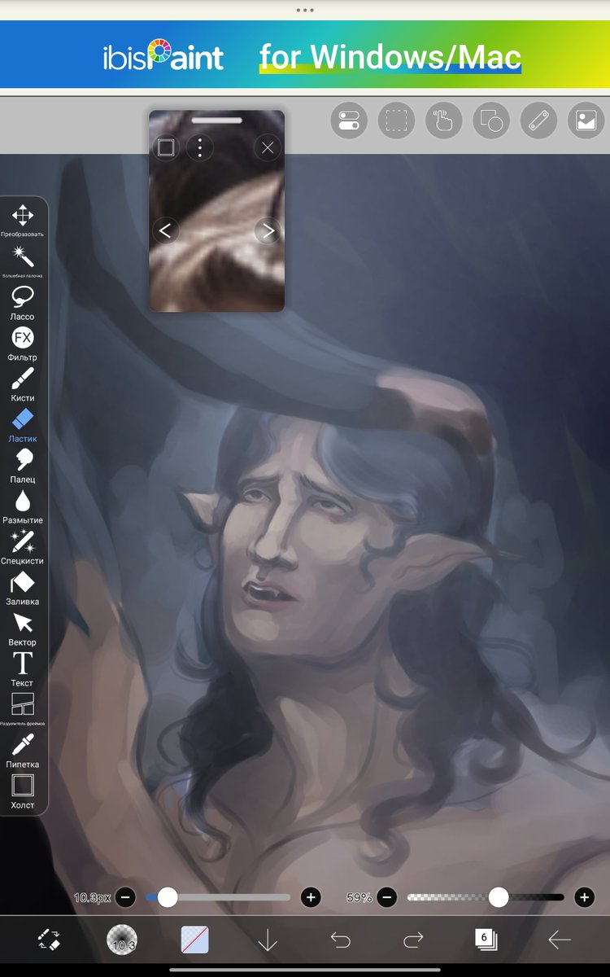The image size is (610, 977).
Task: Open the shape drawing tool icon
Action: pos(491,121)
